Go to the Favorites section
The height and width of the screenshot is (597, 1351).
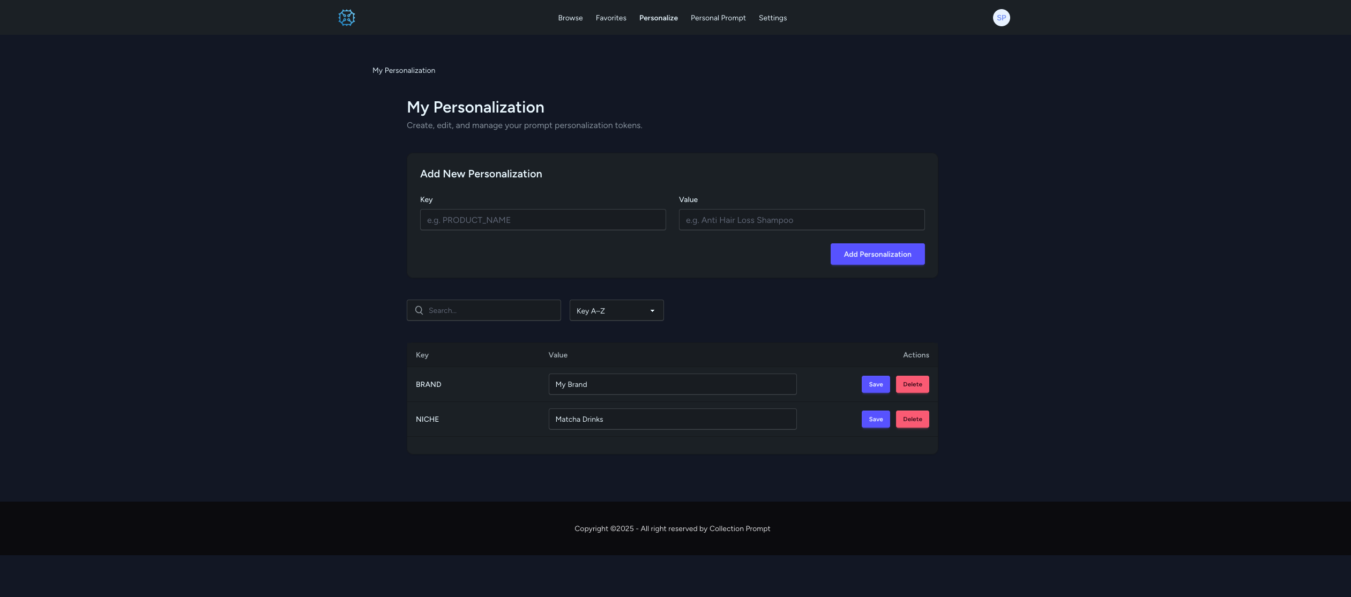pos(611,18)
